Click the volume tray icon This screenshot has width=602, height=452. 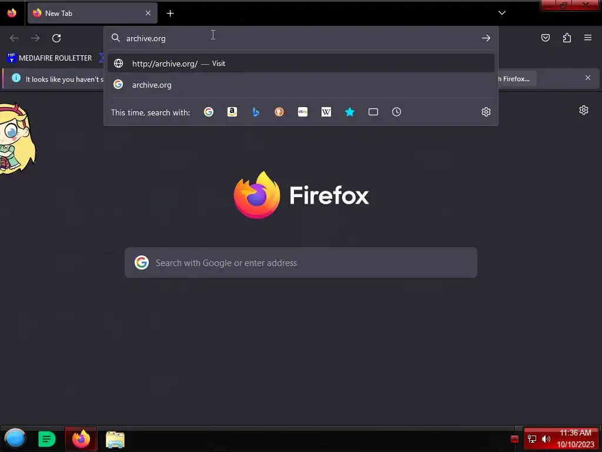point(546,439)
